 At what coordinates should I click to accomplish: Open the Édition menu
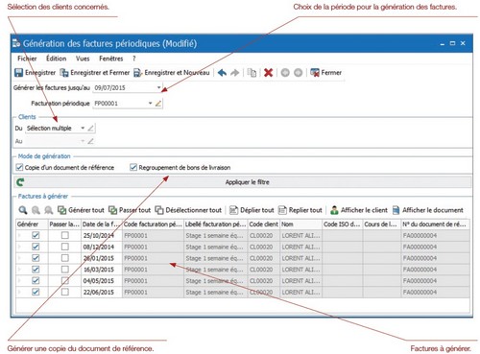click(57, 59)
